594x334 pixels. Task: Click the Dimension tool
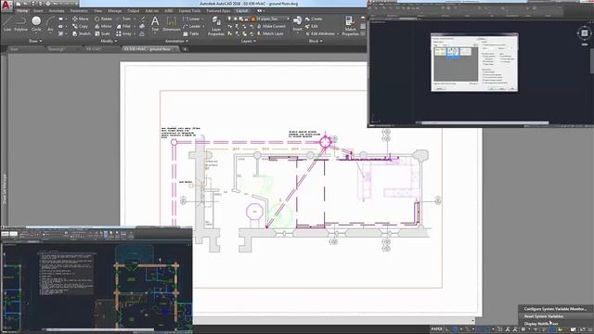pos(171,23)
